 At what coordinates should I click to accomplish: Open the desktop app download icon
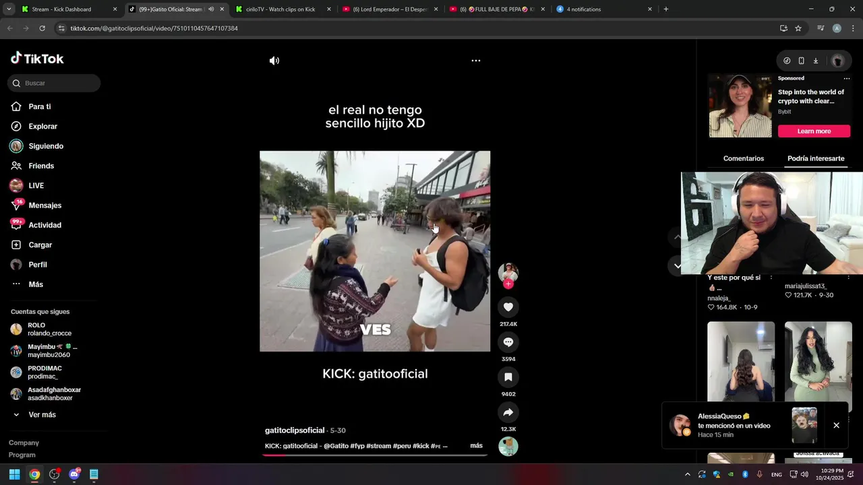[x=815, y=61]
